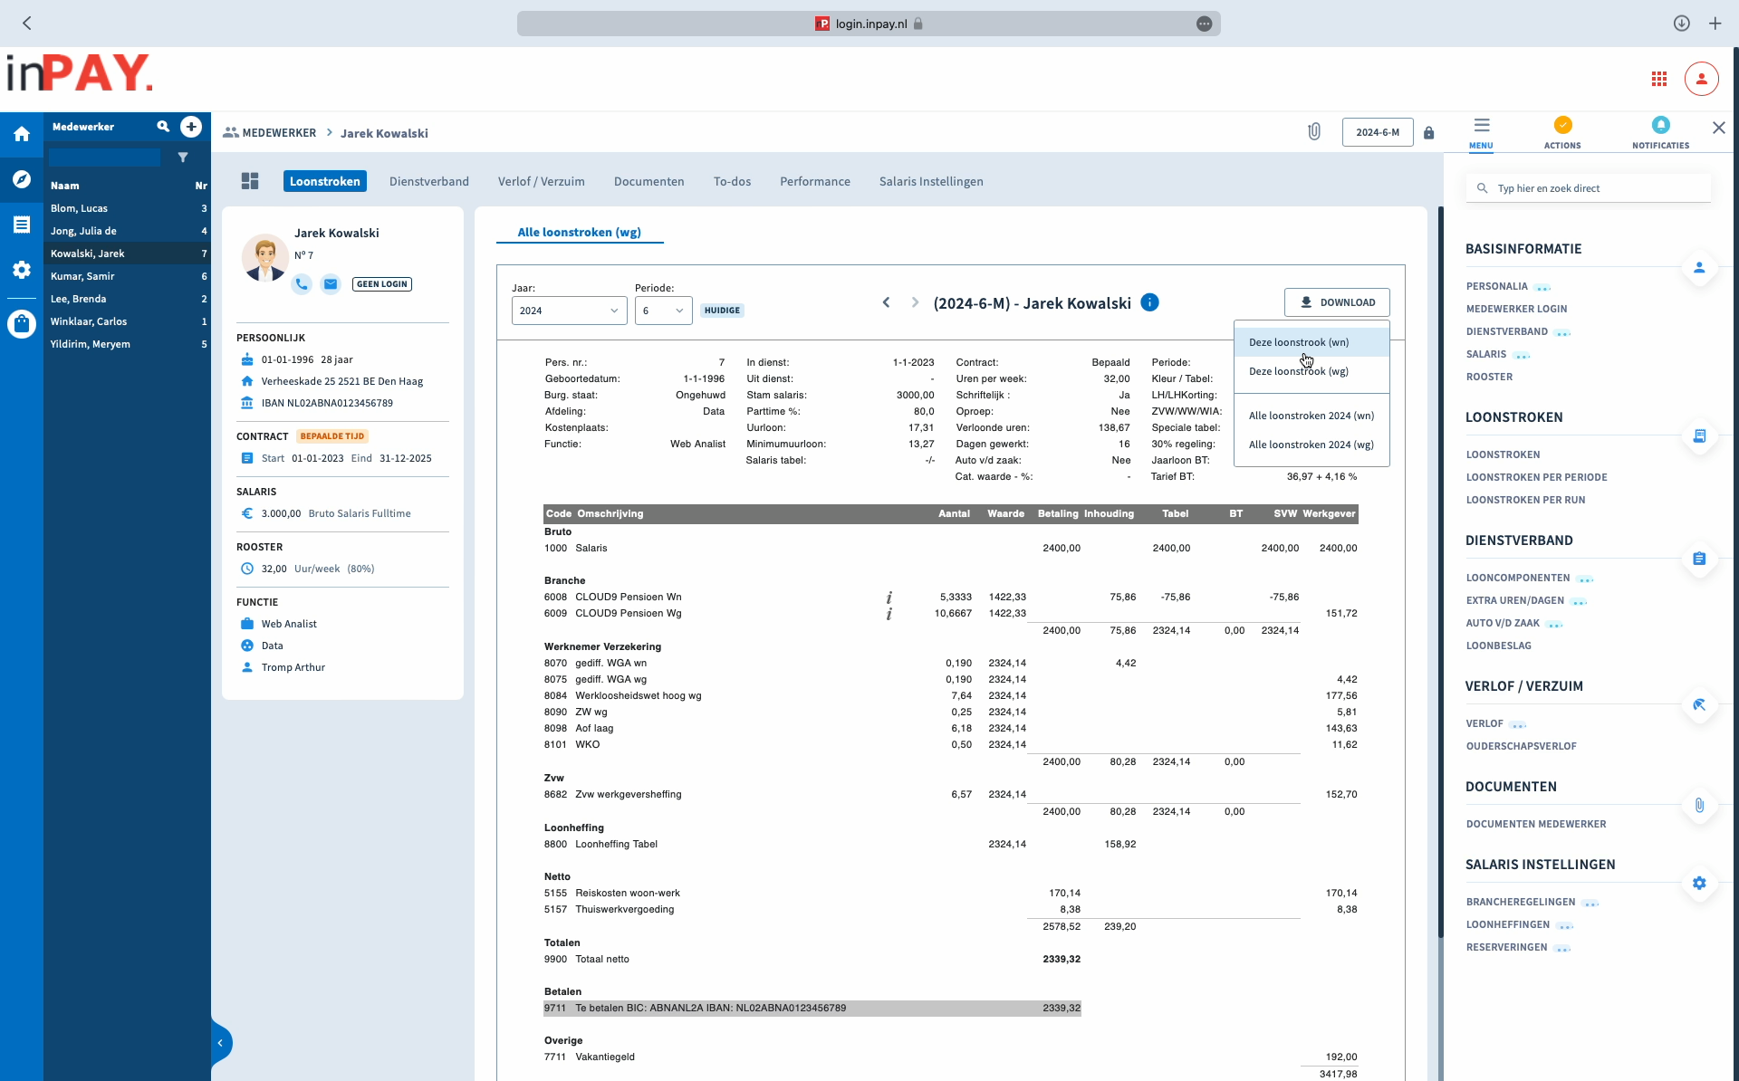The width and height of the screenshot is (1739, 1081).
Task: Open the Loonstroken per periode link
Action: [1537, 477]
